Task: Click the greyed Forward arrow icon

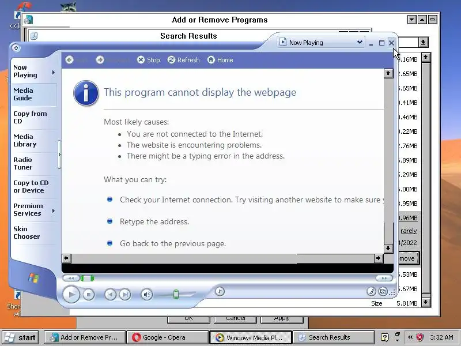Action: [100, 60]
